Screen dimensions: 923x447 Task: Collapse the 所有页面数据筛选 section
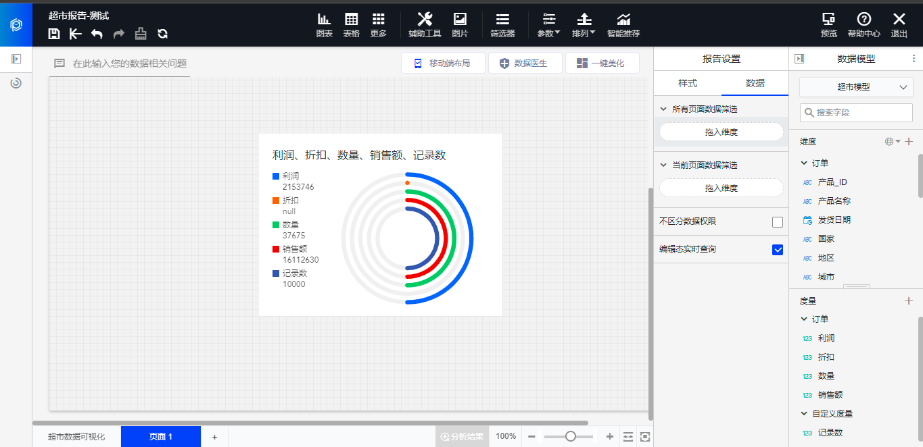(663, 109)
